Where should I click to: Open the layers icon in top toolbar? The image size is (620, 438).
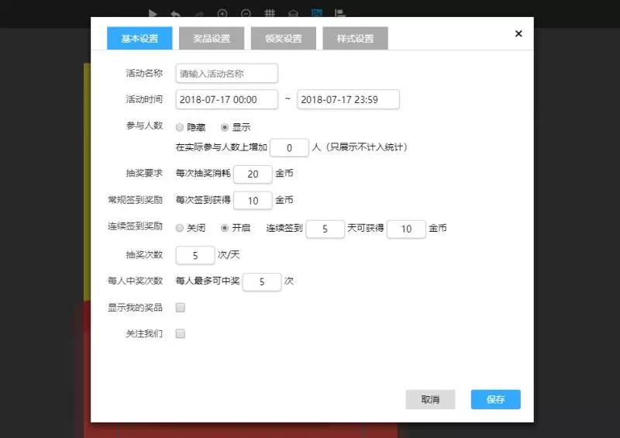(293, 14)
